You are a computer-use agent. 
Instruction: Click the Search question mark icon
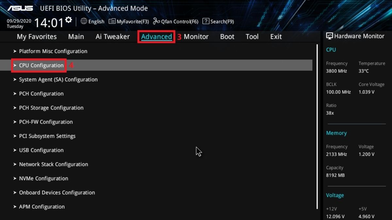[x=206, y=21]
